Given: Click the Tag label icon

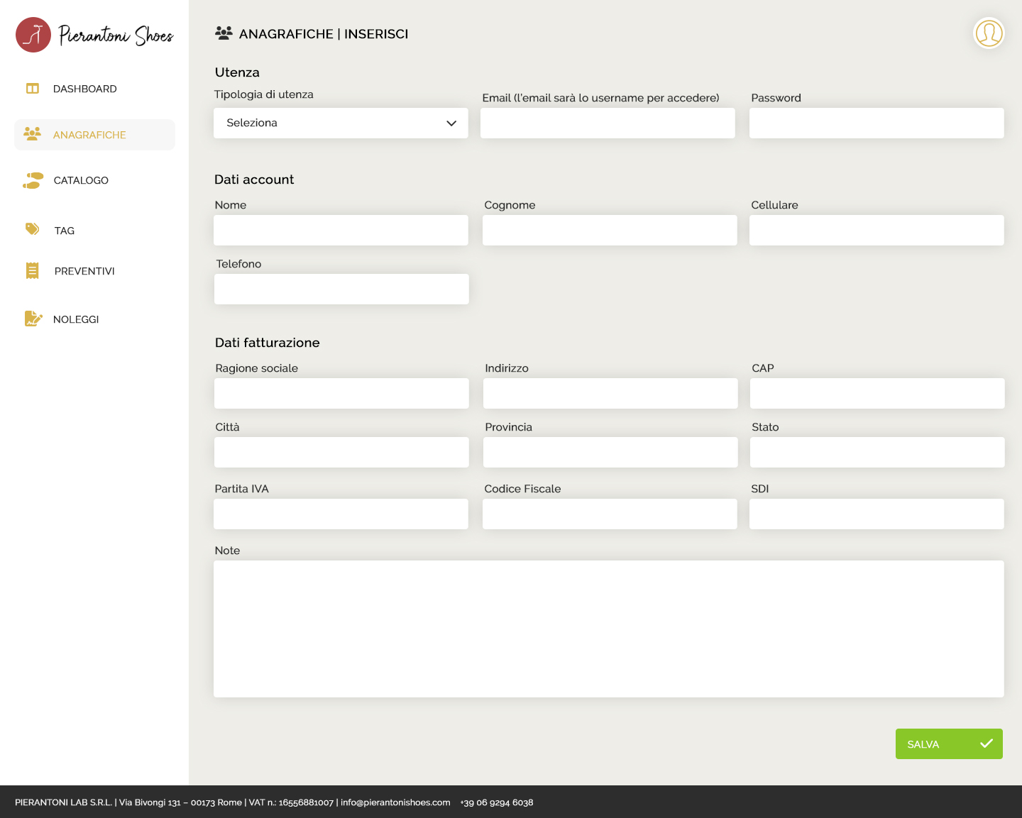Looking at the screenshot, I should point(33,229).
